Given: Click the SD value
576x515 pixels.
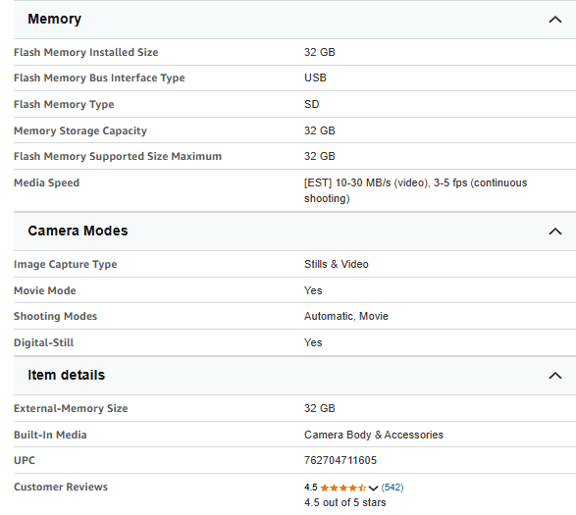Looking at the screenshot, I should point(311,104).
